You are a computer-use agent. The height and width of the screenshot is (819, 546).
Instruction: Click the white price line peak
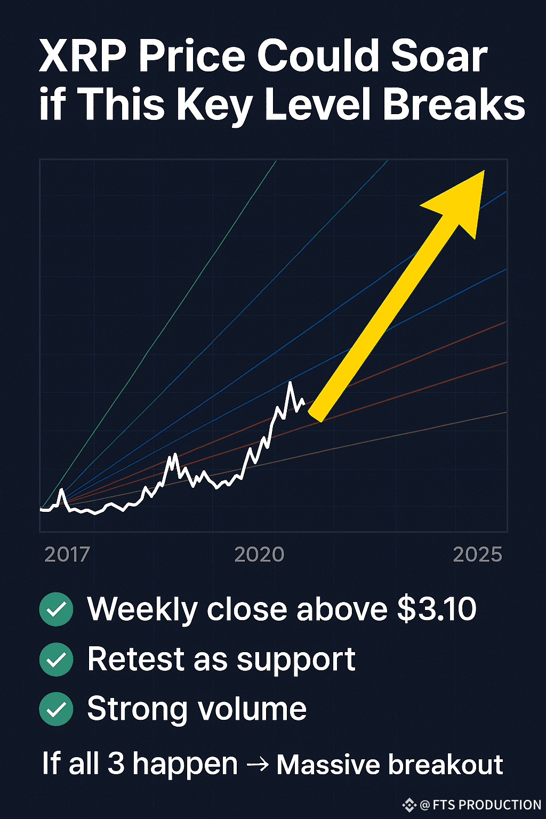(290, 383)
